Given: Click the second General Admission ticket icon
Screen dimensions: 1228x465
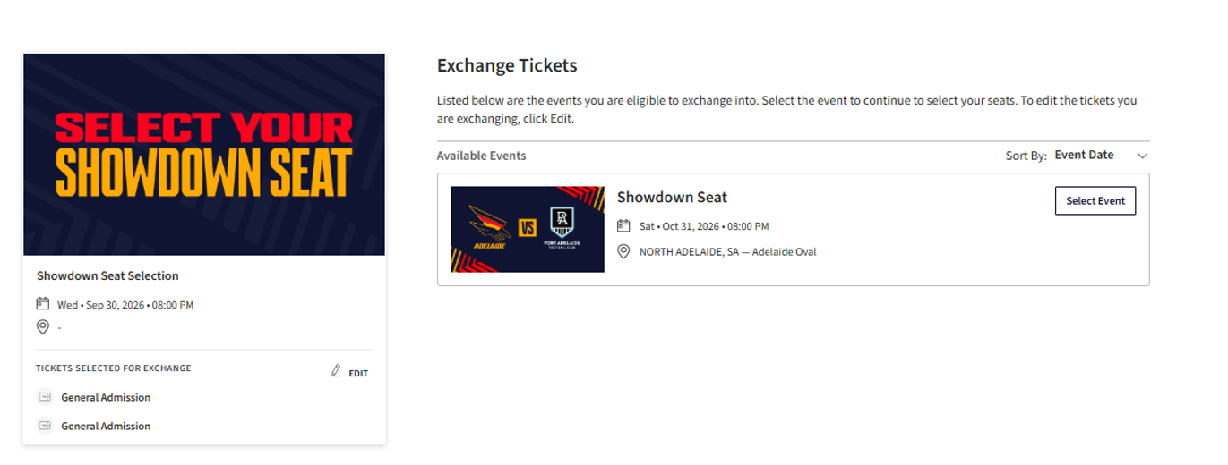Looking at the screenshot, I should click(x=45, y=426).
